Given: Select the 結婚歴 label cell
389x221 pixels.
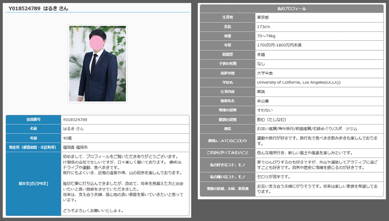Looking at the screenshot, I should pyautogui.click(x=228, y=54).
